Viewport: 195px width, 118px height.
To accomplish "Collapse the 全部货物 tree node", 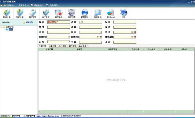I will (1, 27).
